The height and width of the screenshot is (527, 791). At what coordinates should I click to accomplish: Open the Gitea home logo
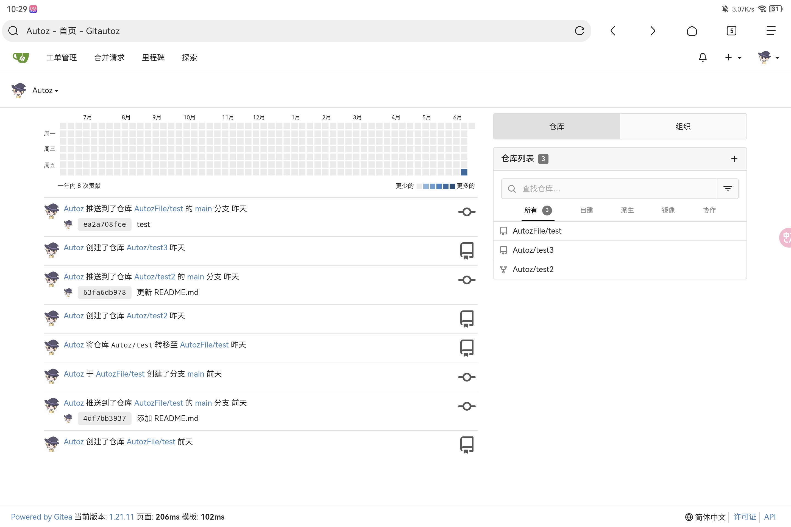(20, 57)
